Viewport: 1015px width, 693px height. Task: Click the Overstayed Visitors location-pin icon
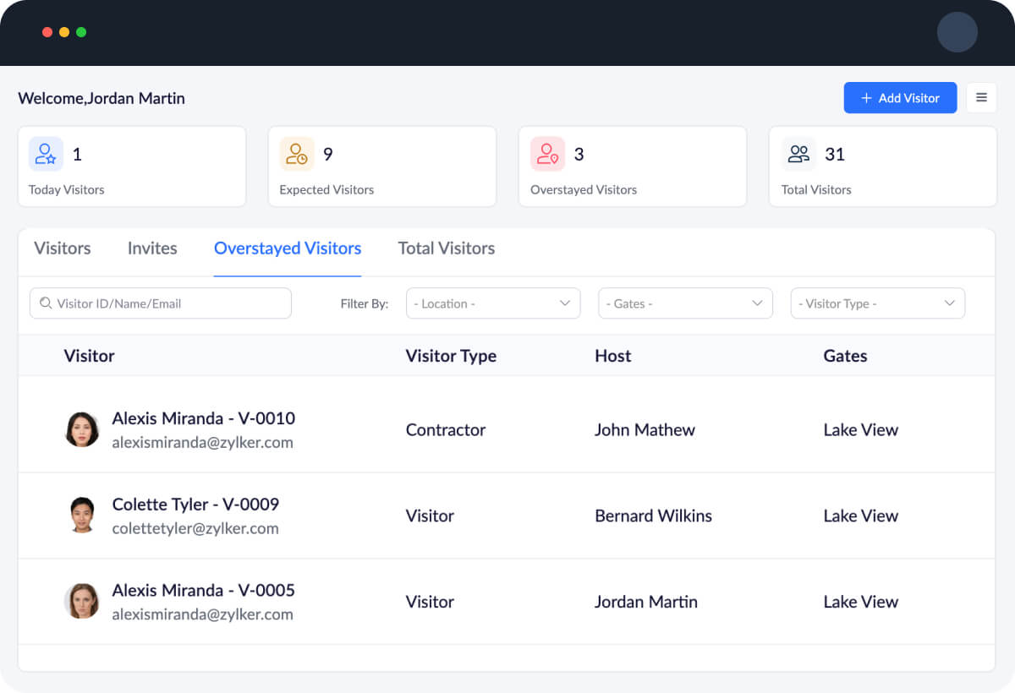pos(547,154)
